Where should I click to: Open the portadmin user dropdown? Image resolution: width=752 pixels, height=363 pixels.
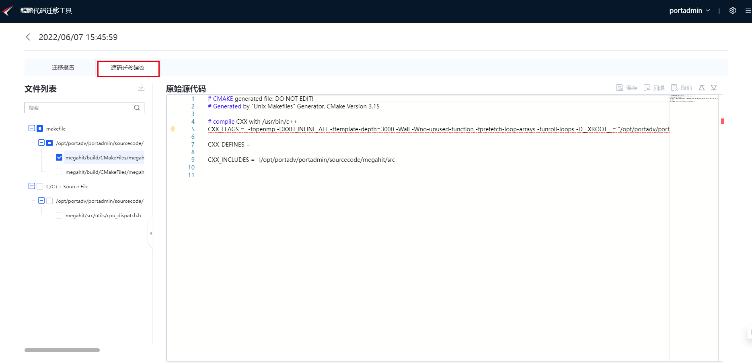point(689,11)
